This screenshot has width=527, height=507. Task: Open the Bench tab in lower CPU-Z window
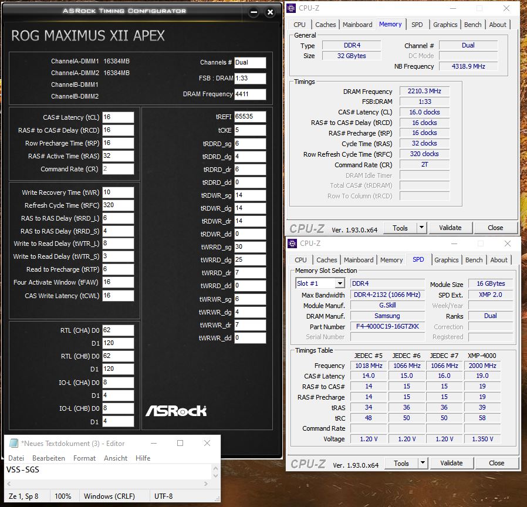[474, 260]
